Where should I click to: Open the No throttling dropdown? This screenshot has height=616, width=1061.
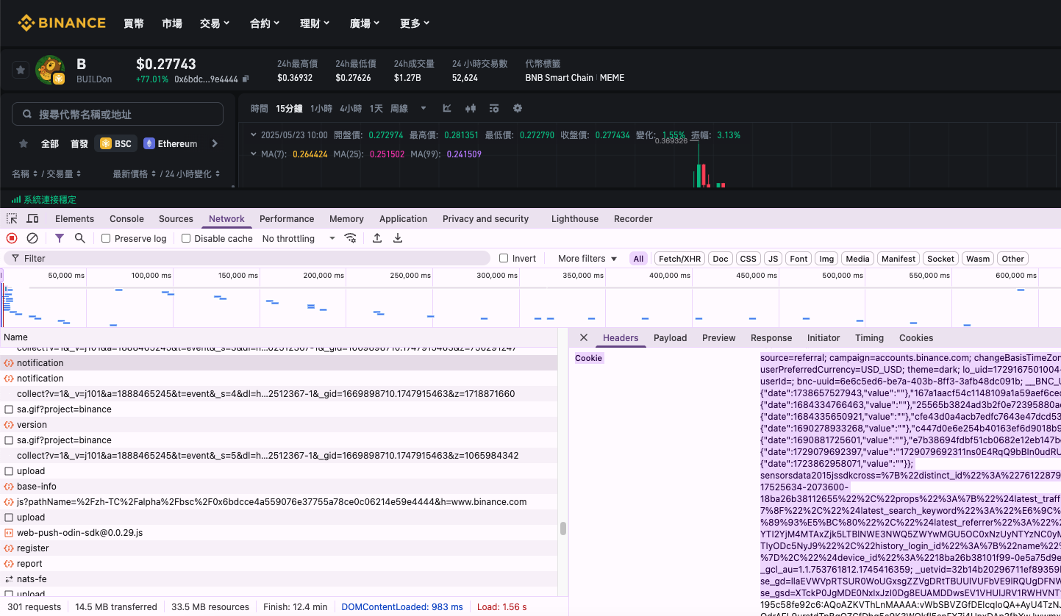(x=299, y=238)
